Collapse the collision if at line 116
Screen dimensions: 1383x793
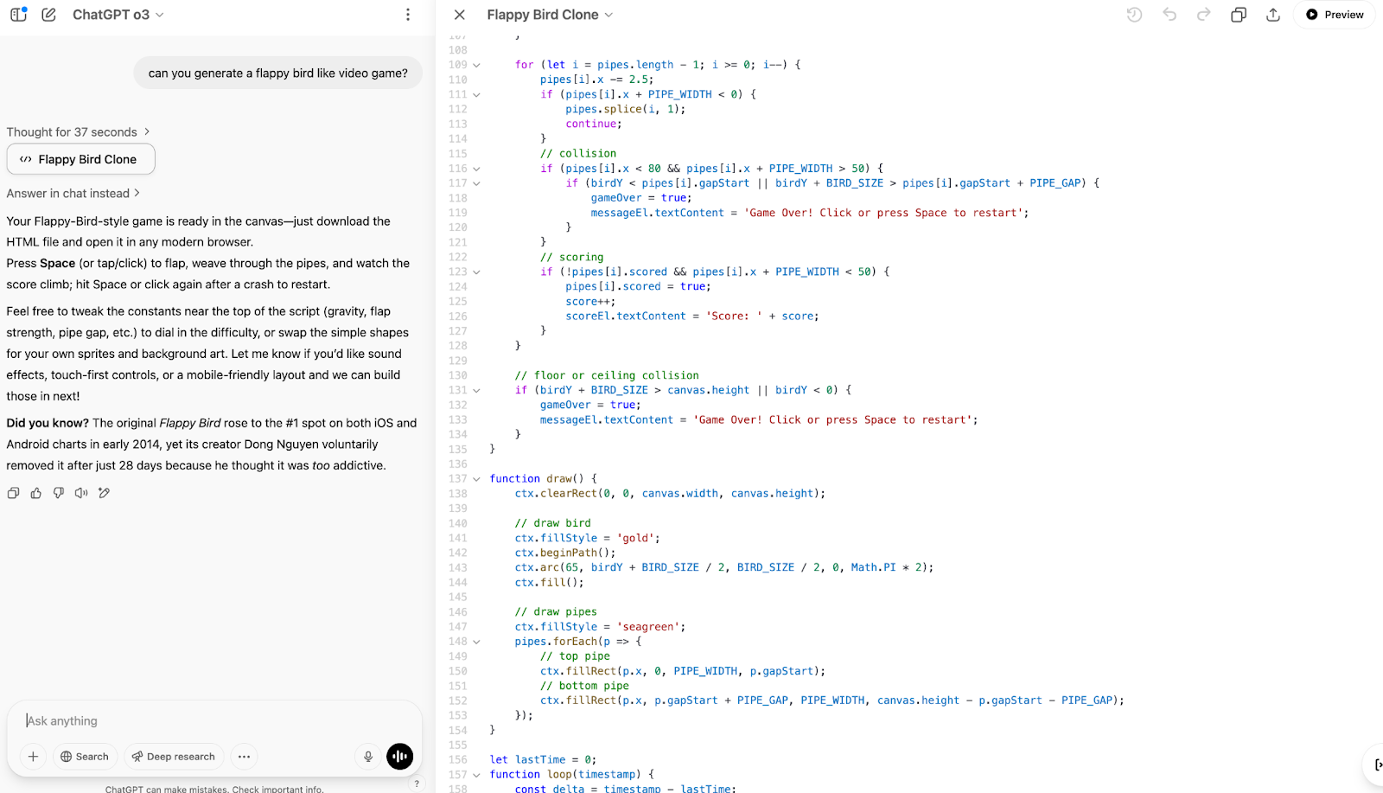pyautogui.click(x=476, y=169)
